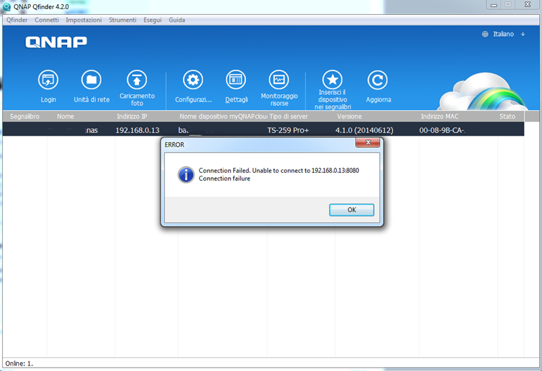Image resolution: width=542 pixels, height=371 pixels.
Task: Open the Qfinder menu
Action: pyautogui.click(x=17, y=20)
